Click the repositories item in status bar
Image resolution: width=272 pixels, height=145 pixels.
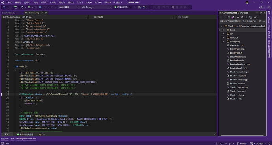click(259, 143)
